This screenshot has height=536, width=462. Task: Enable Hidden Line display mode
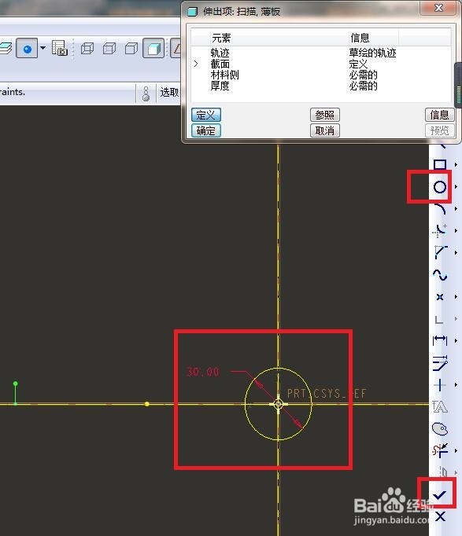pyautogui.click(x=109, y=49)
